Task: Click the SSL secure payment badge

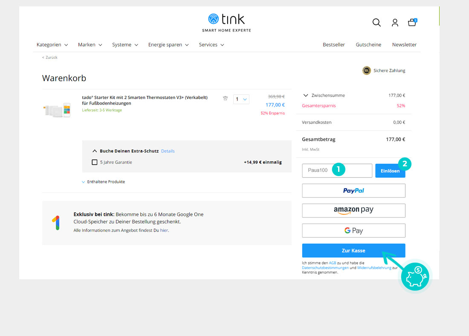Action: (x=366, y=71)
